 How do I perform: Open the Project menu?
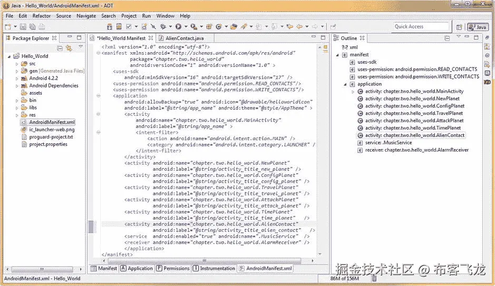129,16
